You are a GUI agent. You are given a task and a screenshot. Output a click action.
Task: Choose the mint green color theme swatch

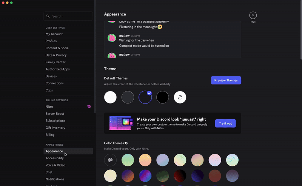pos(128,160)
